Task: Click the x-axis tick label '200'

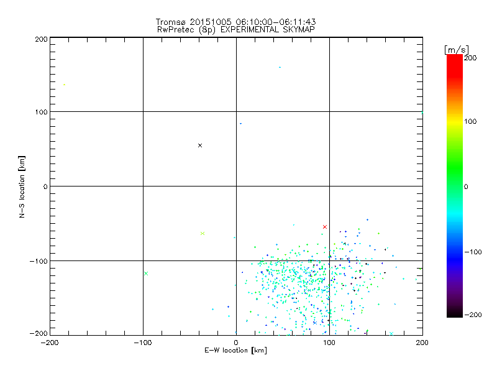Action: click(x=422, y=343)
